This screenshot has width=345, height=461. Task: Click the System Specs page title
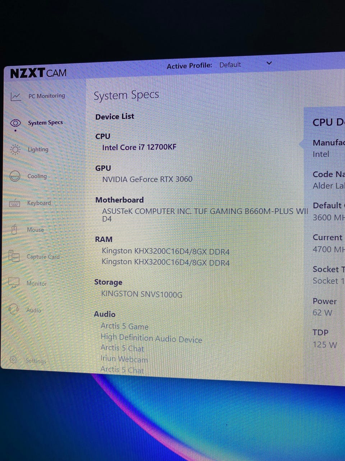point(126,95)
